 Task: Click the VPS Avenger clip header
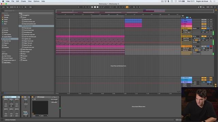click(x=90, y=46)
